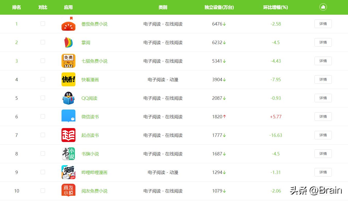Click the red up arrow beside 1820

pos(225,116)
